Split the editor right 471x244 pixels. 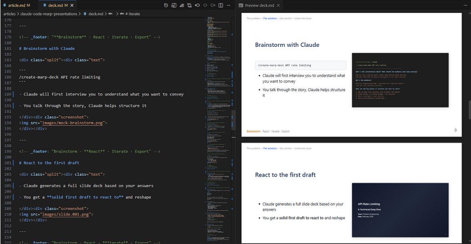click(221, 5)
